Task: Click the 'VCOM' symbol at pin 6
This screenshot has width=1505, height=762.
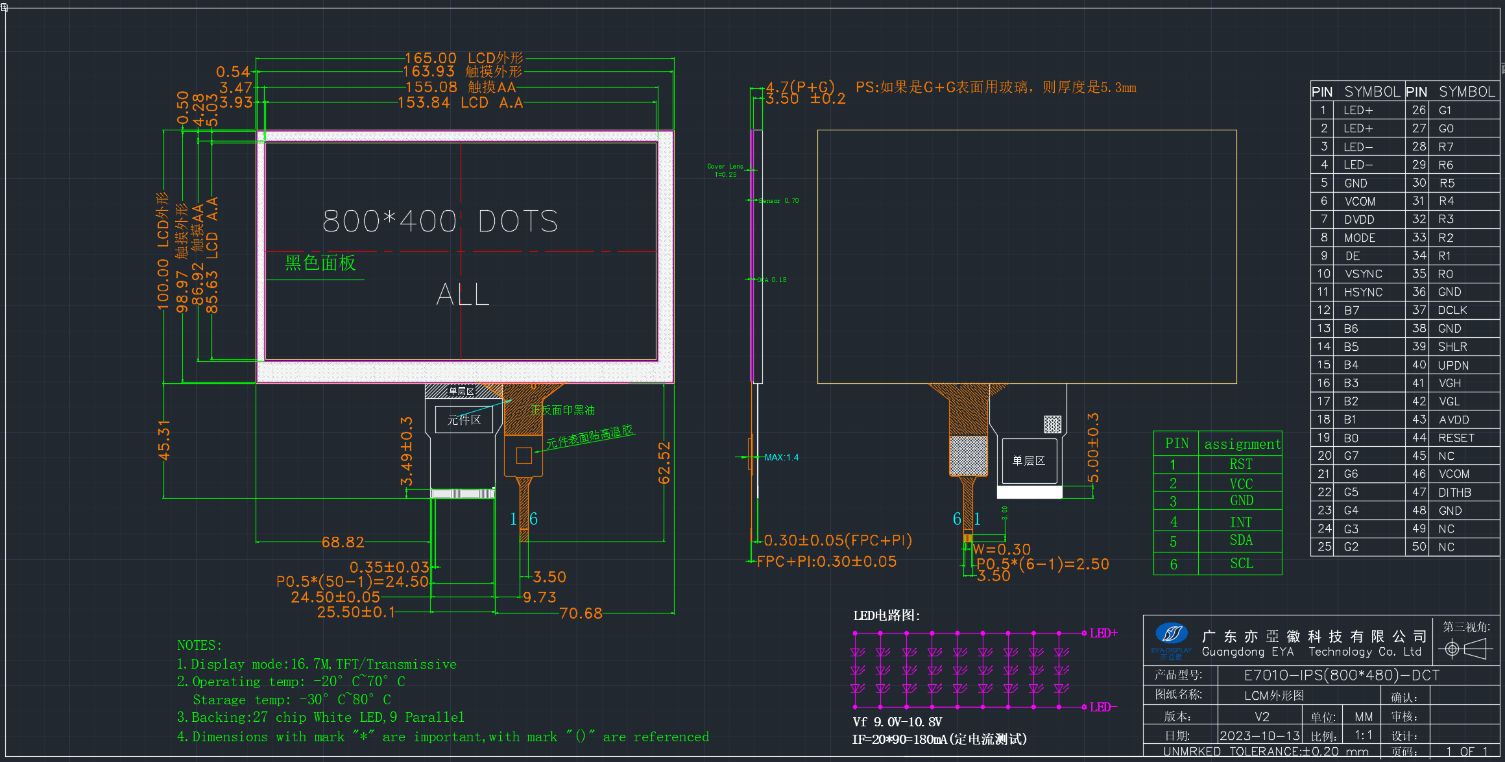Action: (1360, 202)
